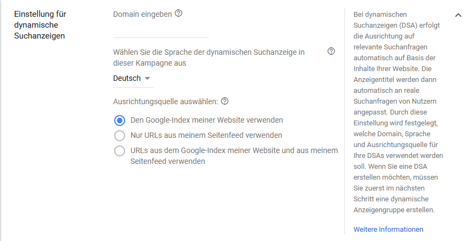Viewport: 476px width, 241px height.
Task: Click label text URLs aus dem Google-Index und Seitenfeed
Action: (x=234, y=156)
